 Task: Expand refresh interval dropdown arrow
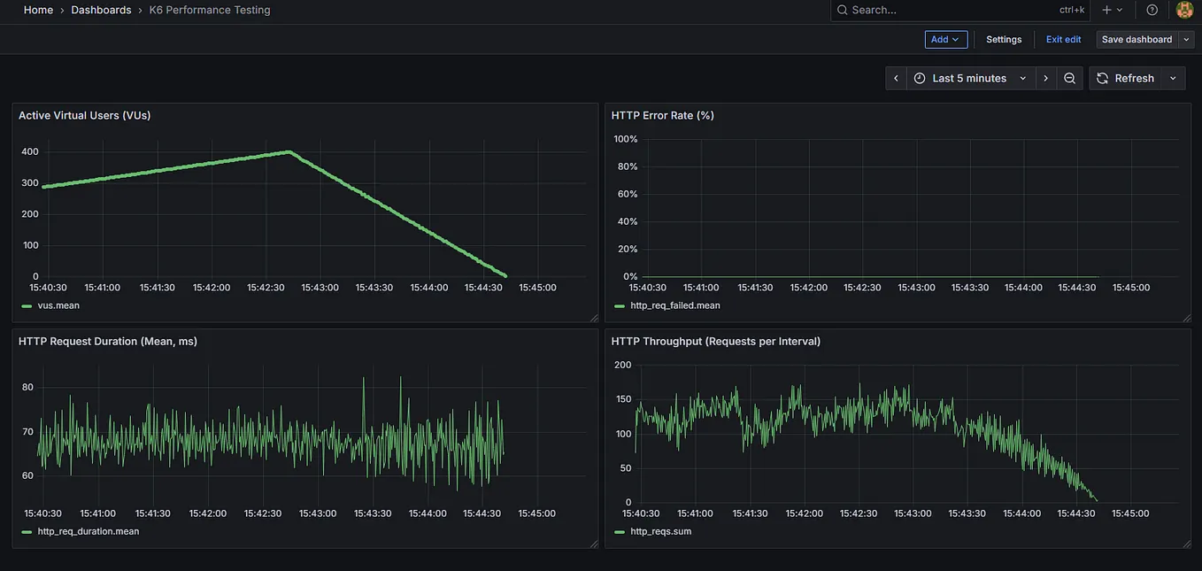[1173, 78]
